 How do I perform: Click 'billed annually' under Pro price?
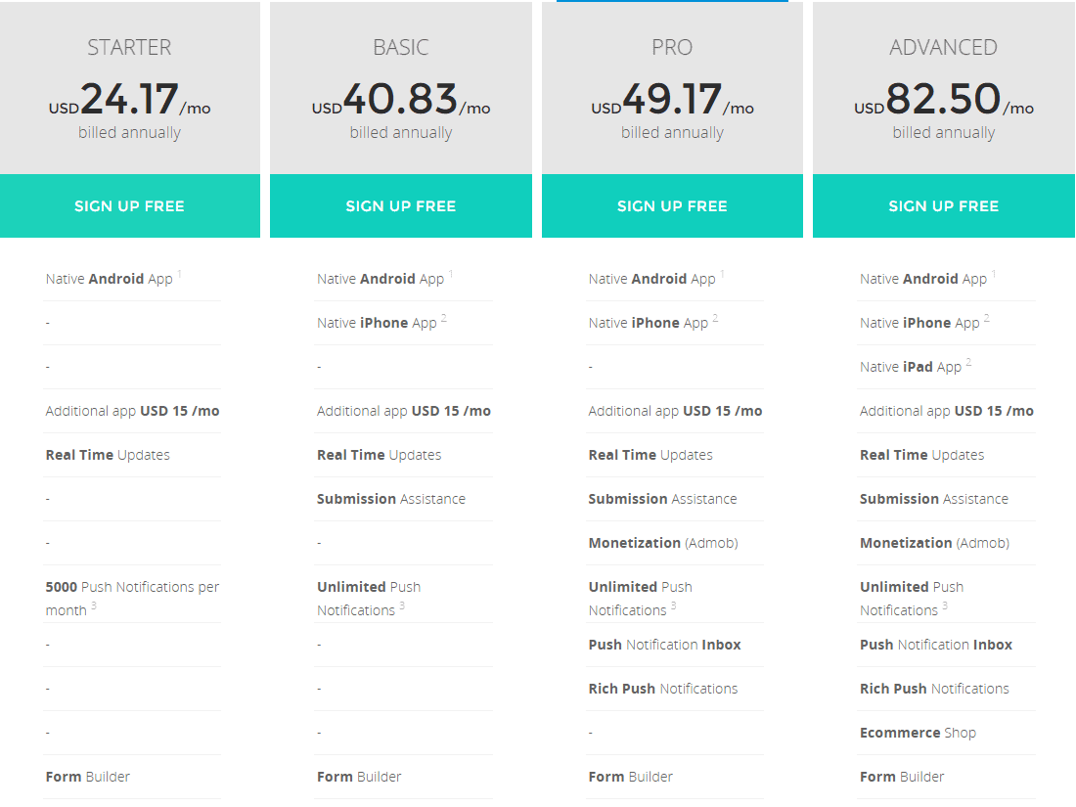[673, 132]
